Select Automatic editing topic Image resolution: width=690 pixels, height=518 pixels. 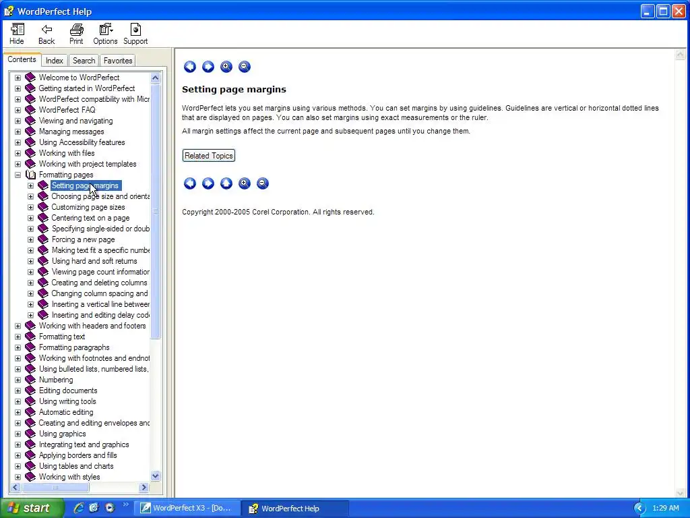point(66,412)
